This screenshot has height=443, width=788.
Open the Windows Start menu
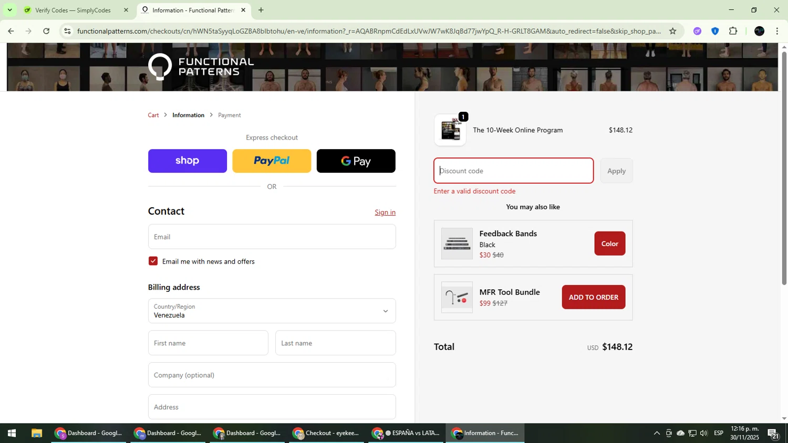(12, 433)
